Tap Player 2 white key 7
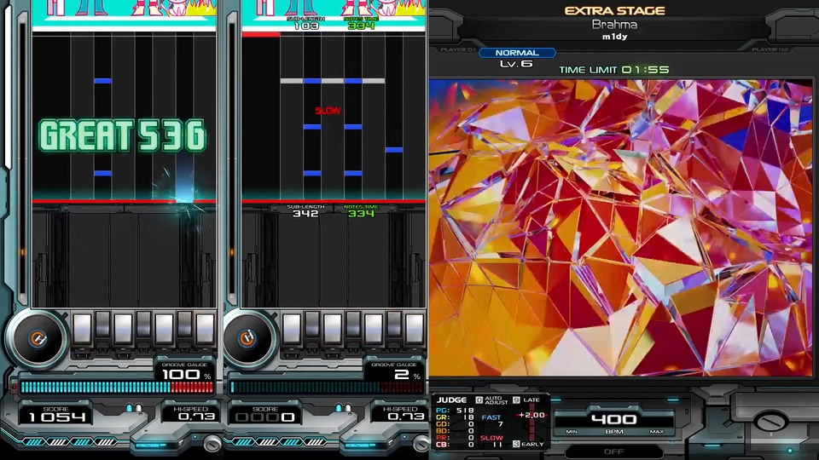Viewport: 819px width, 460px height. click(x=415, y=329)
